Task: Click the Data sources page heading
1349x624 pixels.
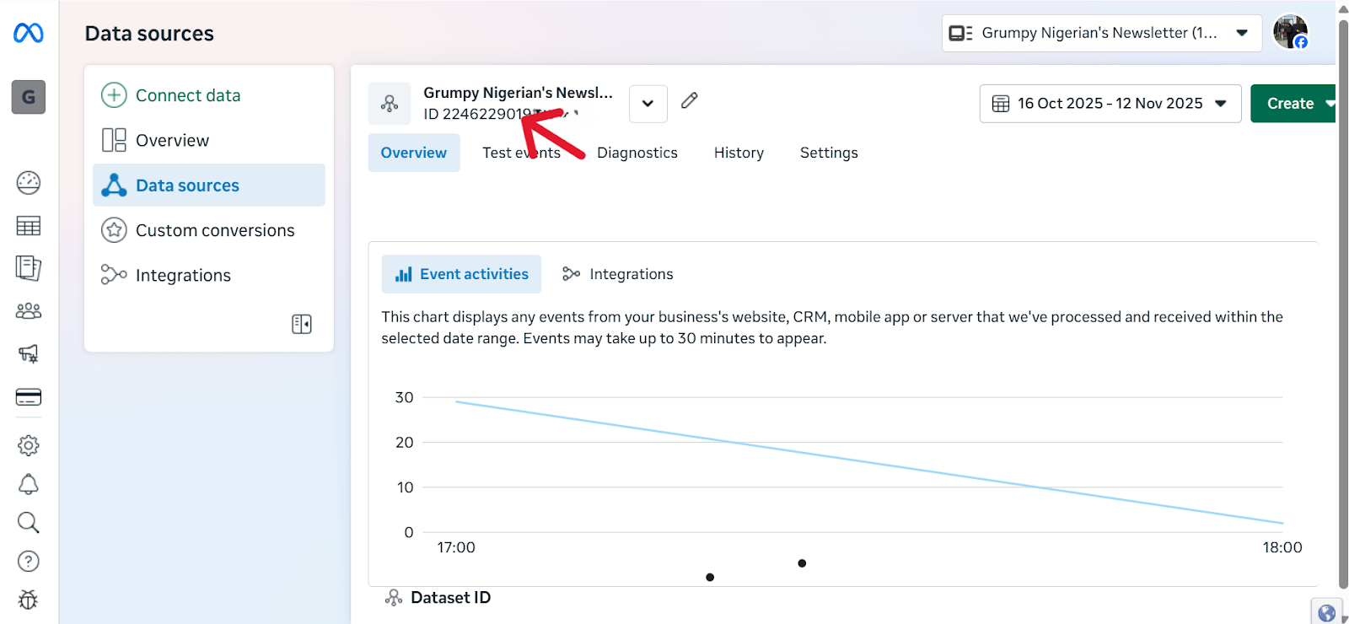Action: coord(149,34)
